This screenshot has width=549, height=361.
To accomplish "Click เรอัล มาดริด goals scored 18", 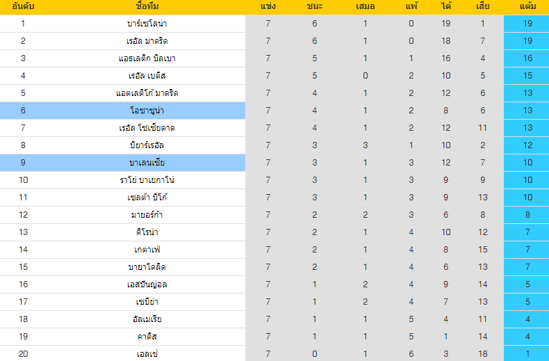I will 445,41.
